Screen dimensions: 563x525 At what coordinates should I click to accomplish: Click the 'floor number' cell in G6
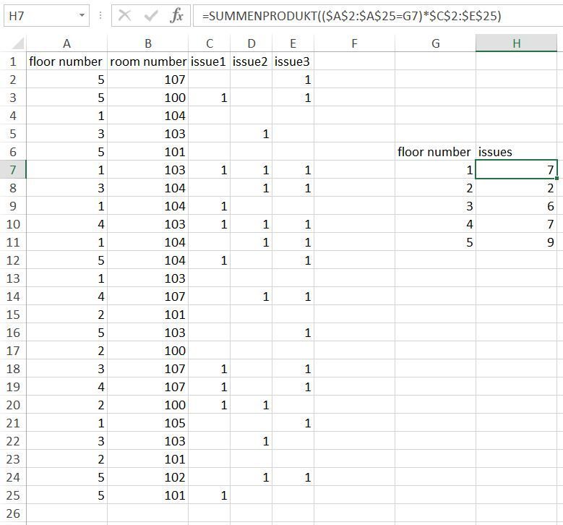pos(436,152)
